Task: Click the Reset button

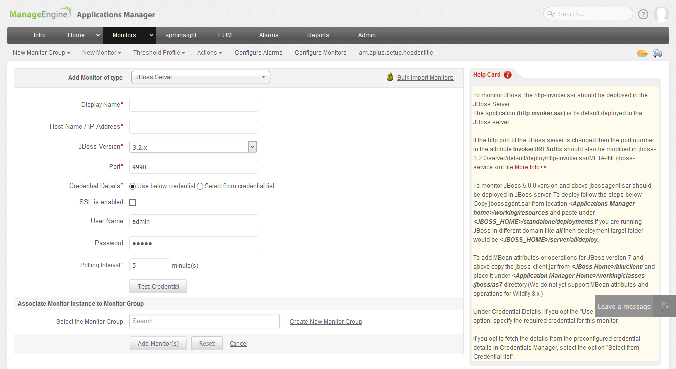Action: 207,343
